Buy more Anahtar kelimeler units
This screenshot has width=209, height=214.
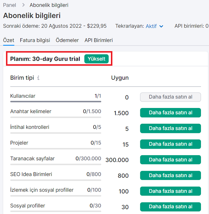tap(170, 113)
